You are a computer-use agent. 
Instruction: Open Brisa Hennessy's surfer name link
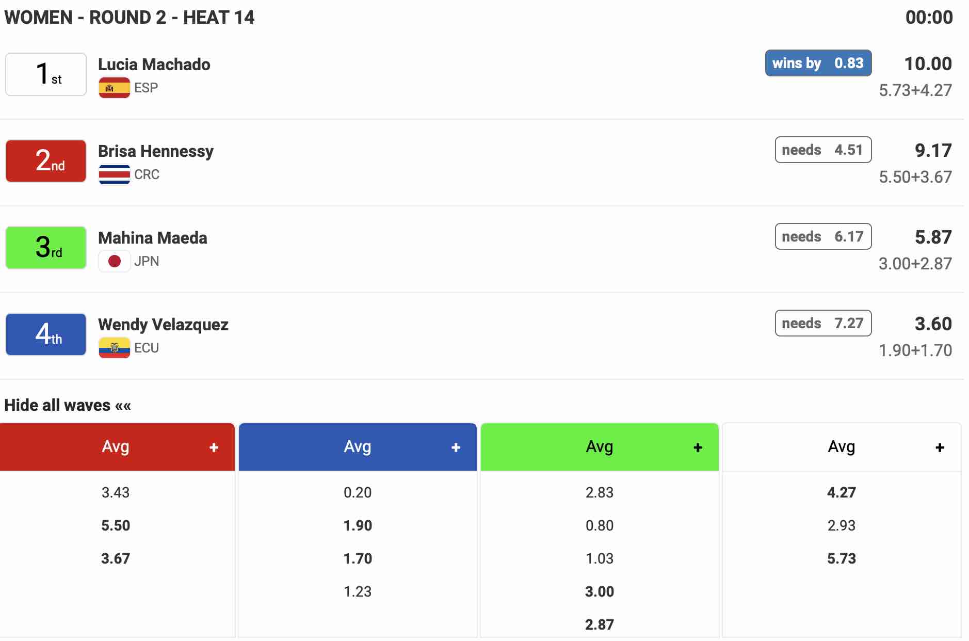tap(155, 151)
